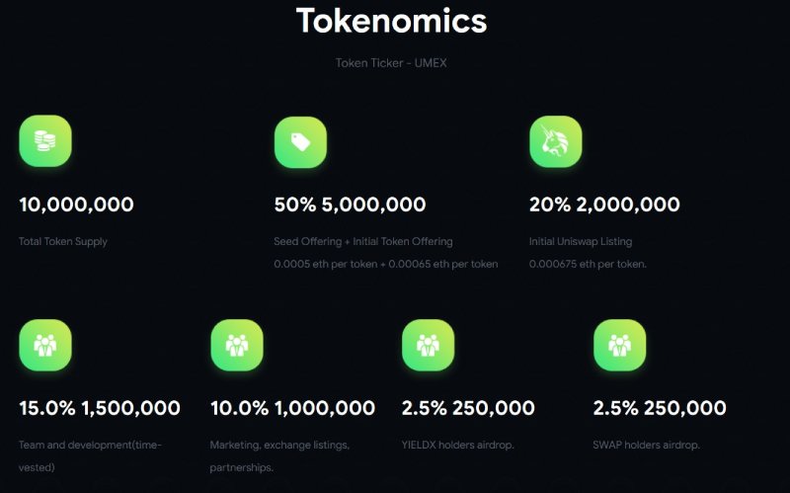
Task: Click the 10,000,000 total supply figure
Action: (x=76, y=205)
